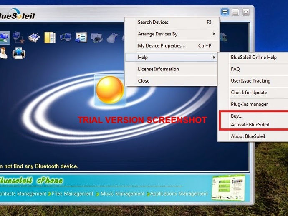Open My Device Properties... menu entry
288x216 pixels.
tap(172, 45)
